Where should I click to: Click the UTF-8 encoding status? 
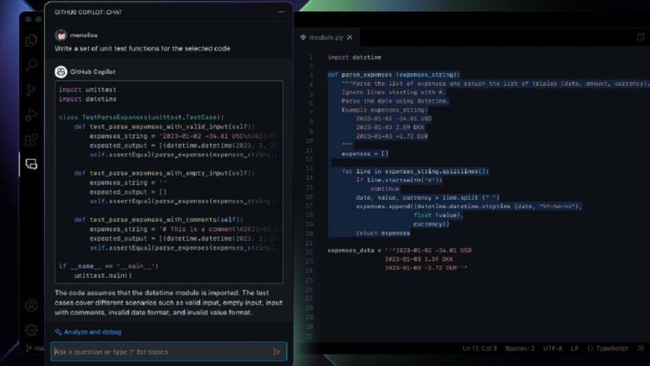553,348
